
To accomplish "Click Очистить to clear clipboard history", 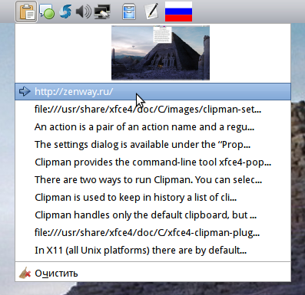I will [x=153, y=273].
